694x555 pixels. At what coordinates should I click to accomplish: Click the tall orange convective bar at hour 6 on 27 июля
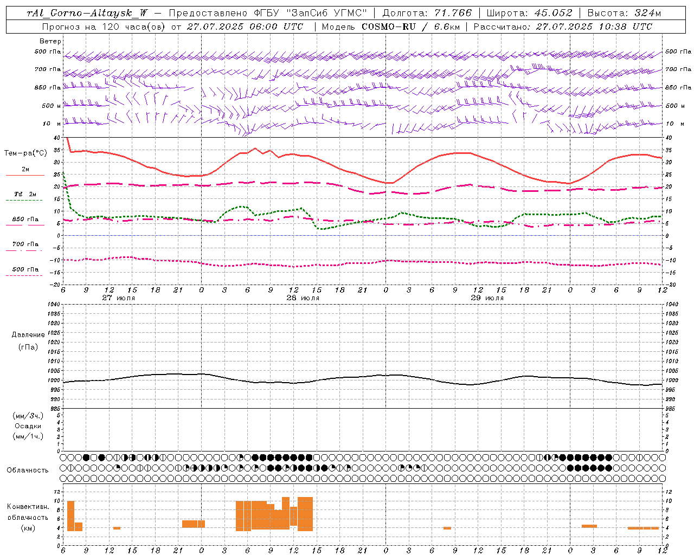click(70, 516)
